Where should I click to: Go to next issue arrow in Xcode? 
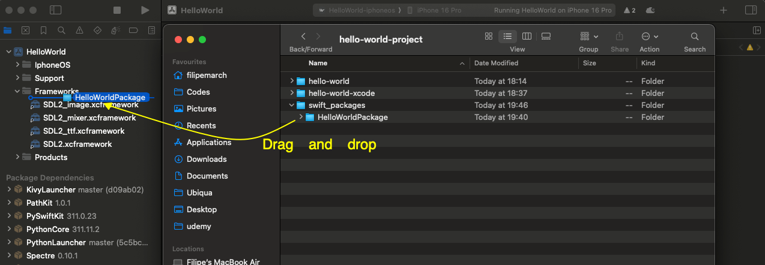pos(759,47)
